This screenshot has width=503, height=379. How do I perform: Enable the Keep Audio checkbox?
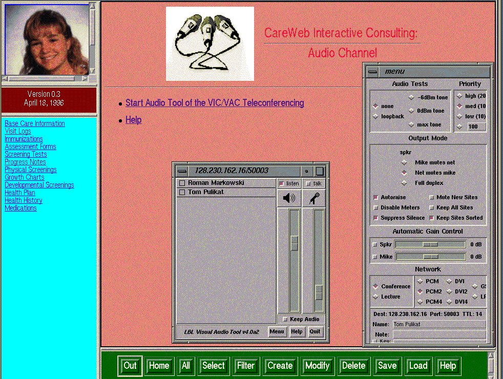(285, 320)
